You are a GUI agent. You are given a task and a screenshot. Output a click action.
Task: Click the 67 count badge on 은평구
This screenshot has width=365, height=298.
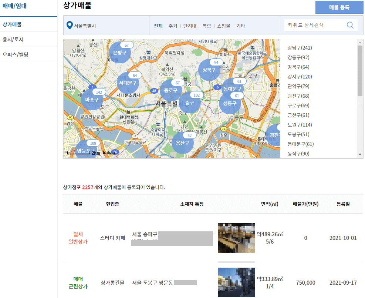click(126, 45)
